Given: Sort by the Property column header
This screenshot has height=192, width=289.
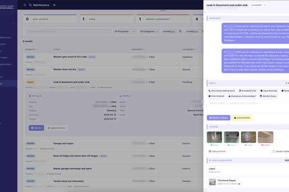Looking at the screenshot, I should 139,49.
